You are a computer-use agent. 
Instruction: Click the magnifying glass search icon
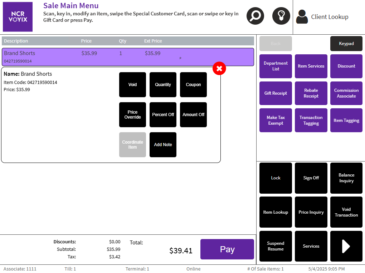255,16
